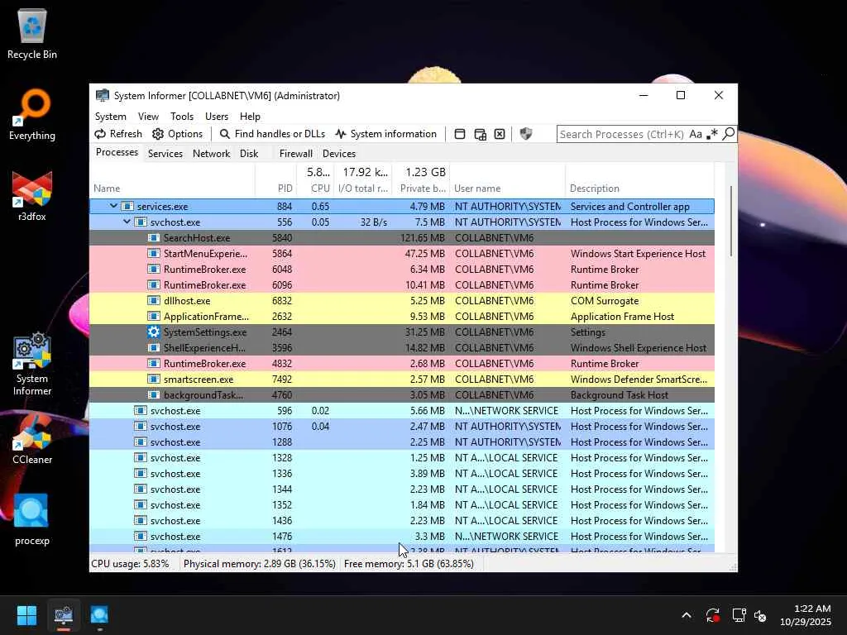Toggle regex search option
Screen dimensions: 847x635
pyautogui.click(x=712, y=134)
